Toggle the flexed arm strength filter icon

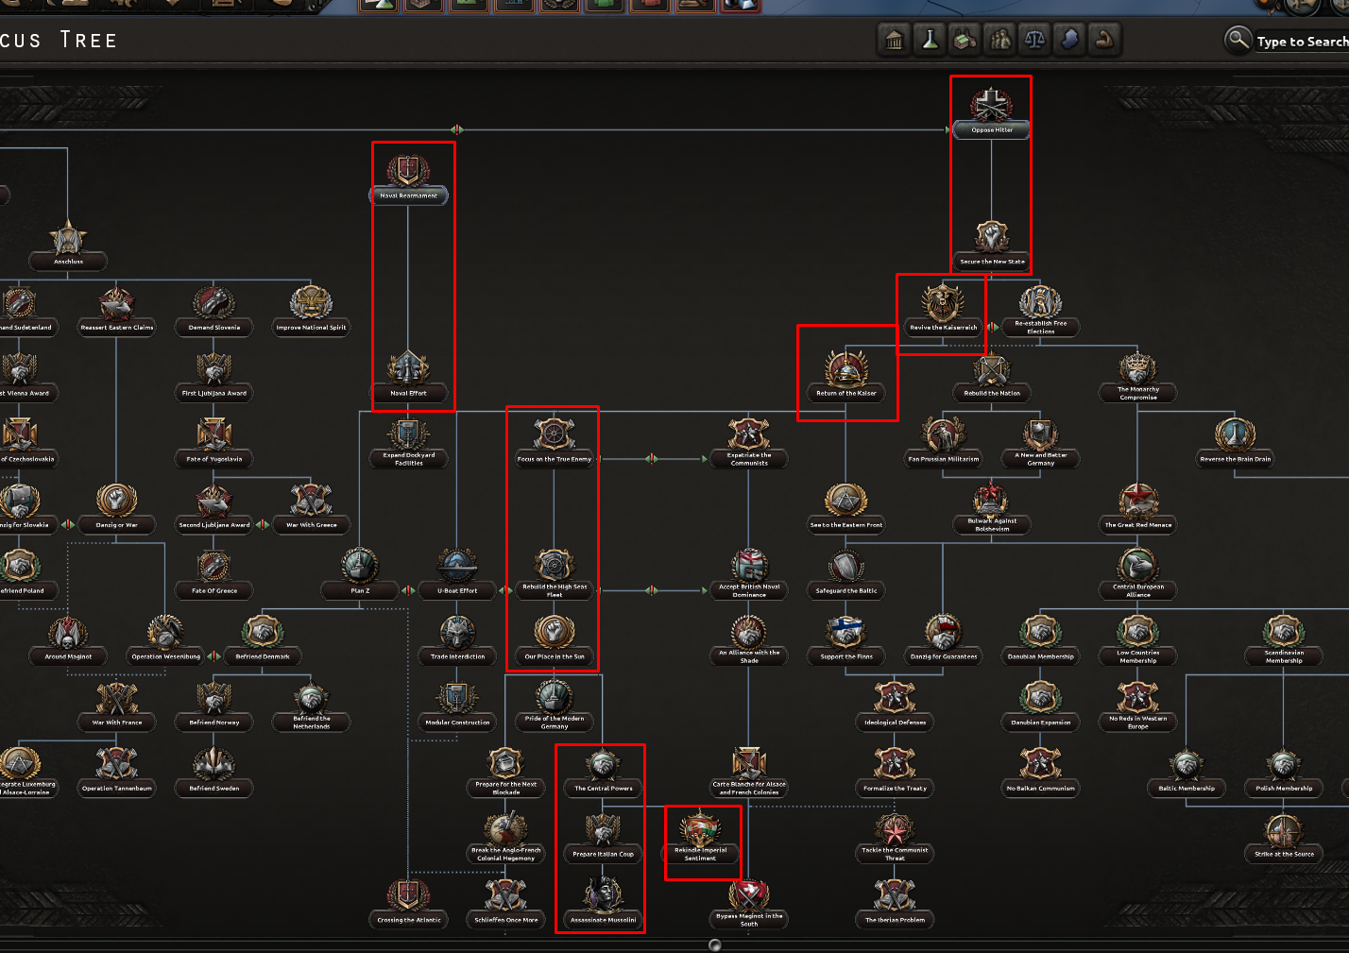click(x=1104, y=40)
